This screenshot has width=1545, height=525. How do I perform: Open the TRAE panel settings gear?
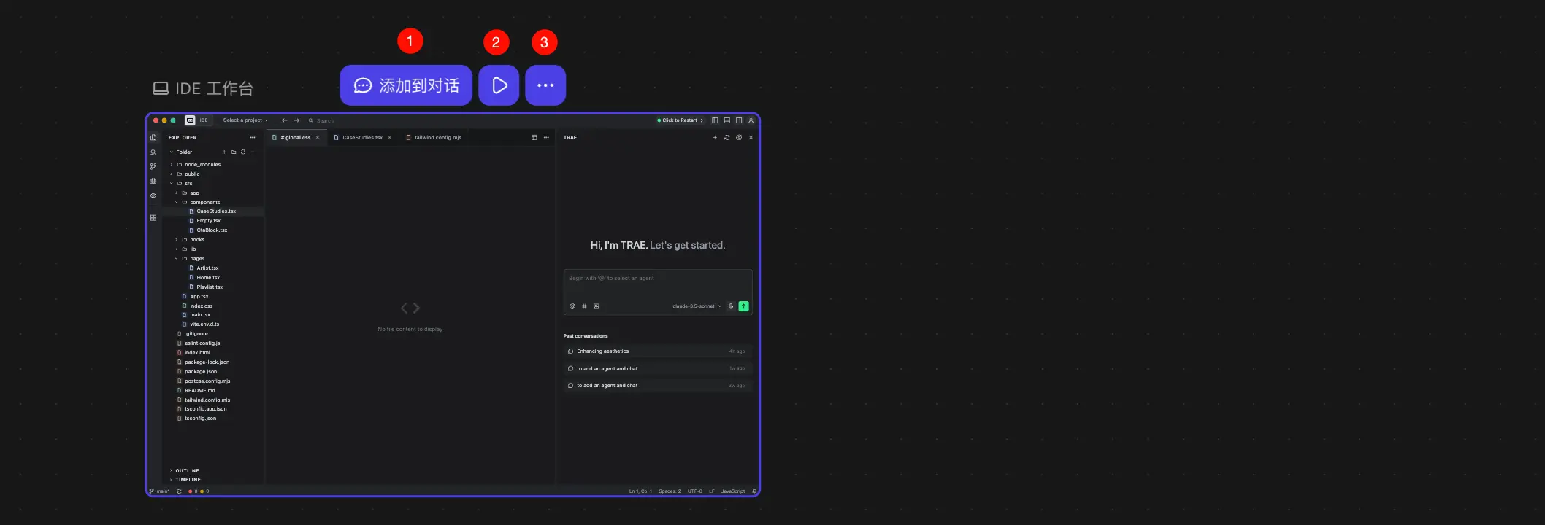(x=739, y=137)
